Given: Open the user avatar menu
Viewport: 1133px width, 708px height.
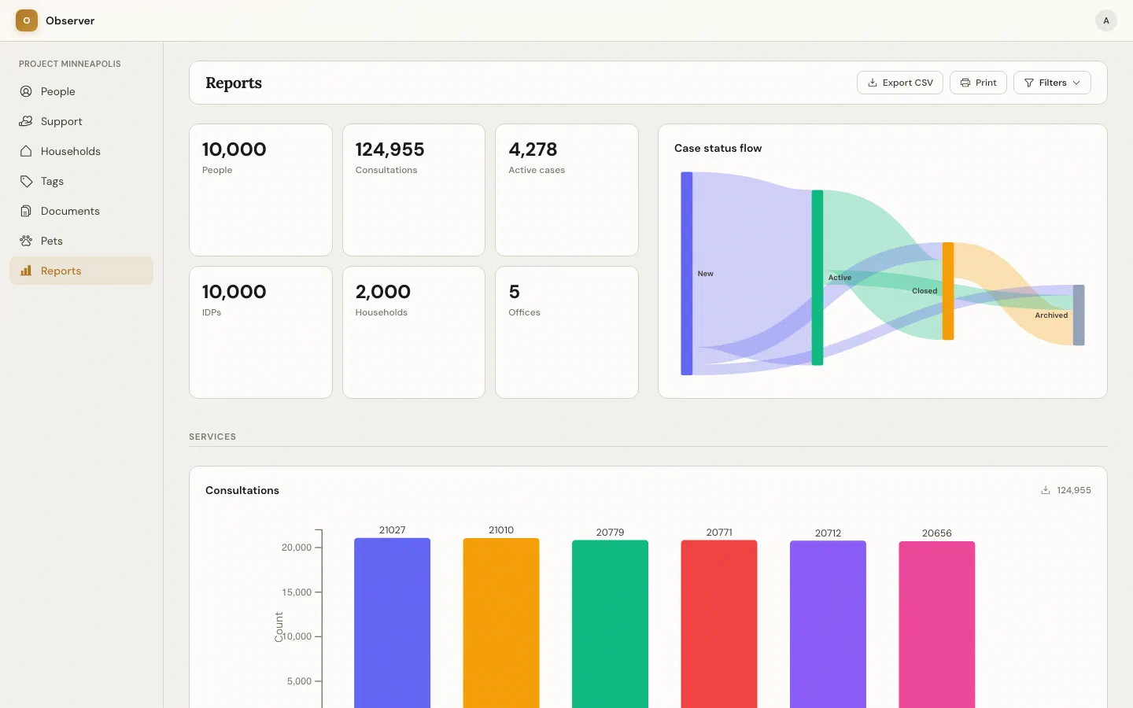Looking at the screenshot, I should click(x=1105, y=20).
